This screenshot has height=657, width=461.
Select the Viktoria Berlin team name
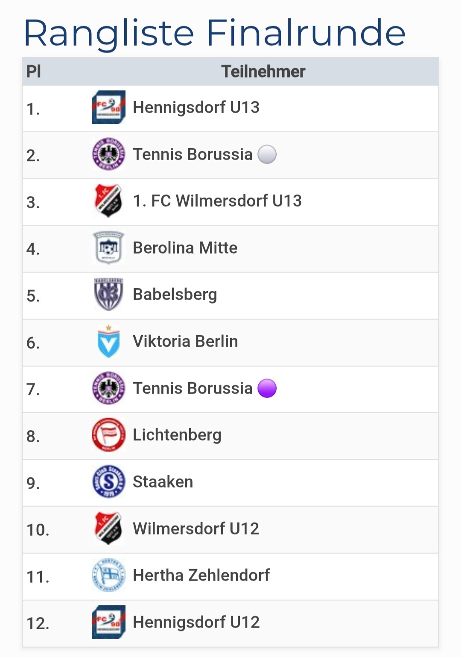click(185, 342)
